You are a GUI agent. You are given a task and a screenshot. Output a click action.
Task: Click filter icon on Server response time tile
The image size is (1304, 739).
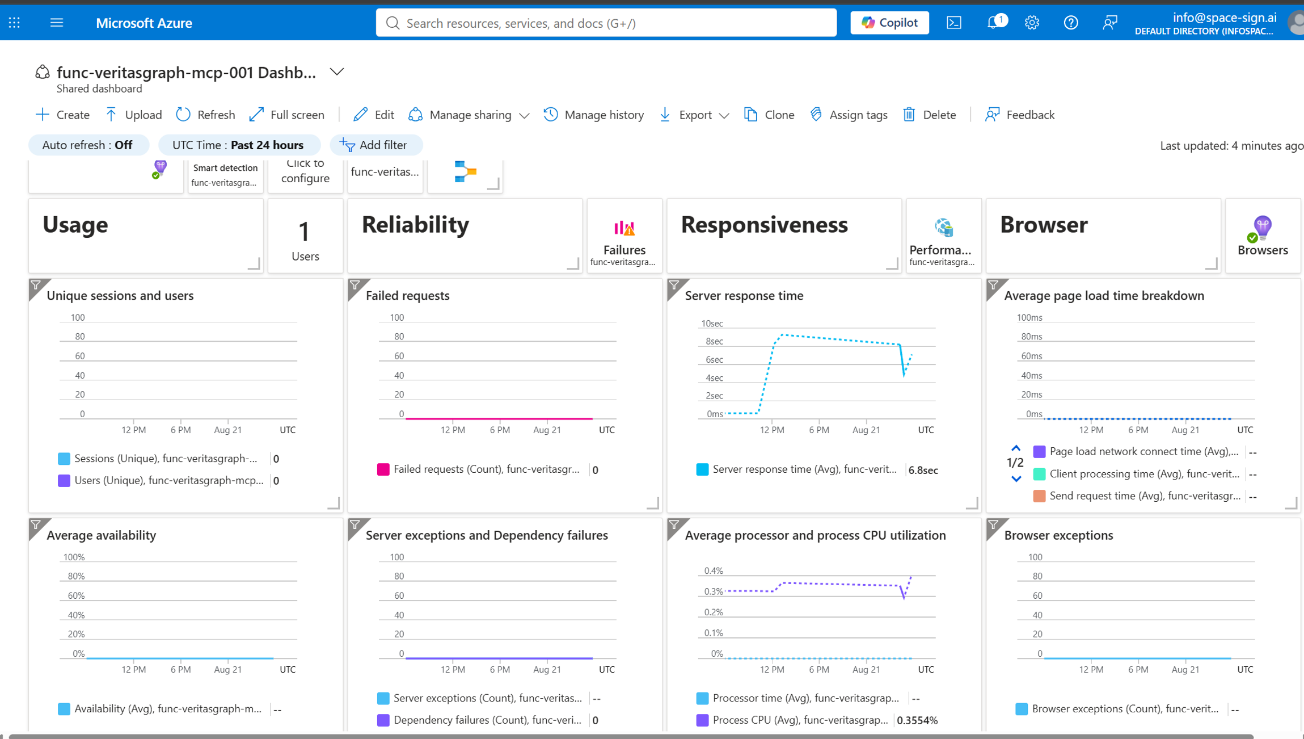point(675,285)
